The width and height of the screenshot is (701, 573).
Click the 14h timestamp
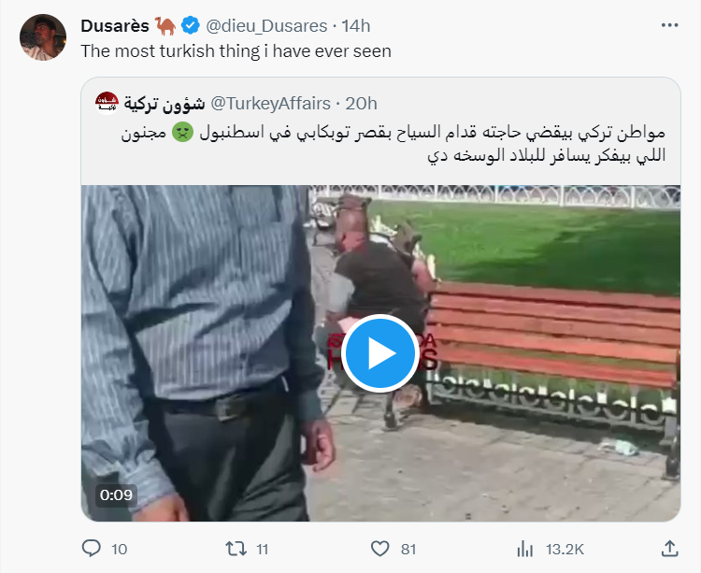pyautogui.click(x=356, y=26)
